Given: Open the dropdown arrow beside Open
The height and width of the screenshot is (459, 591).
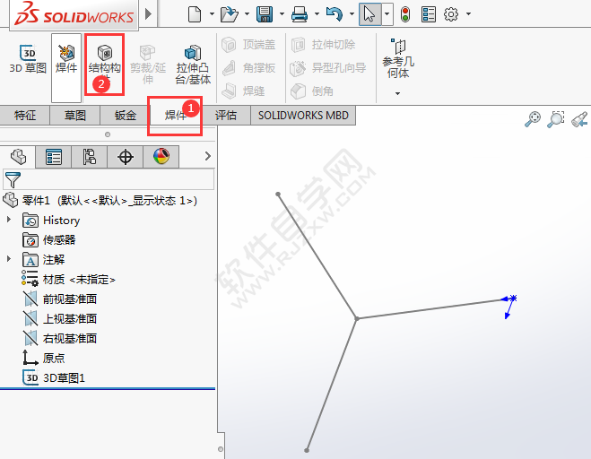Looking at the screenshot, I should click(247, 14).
